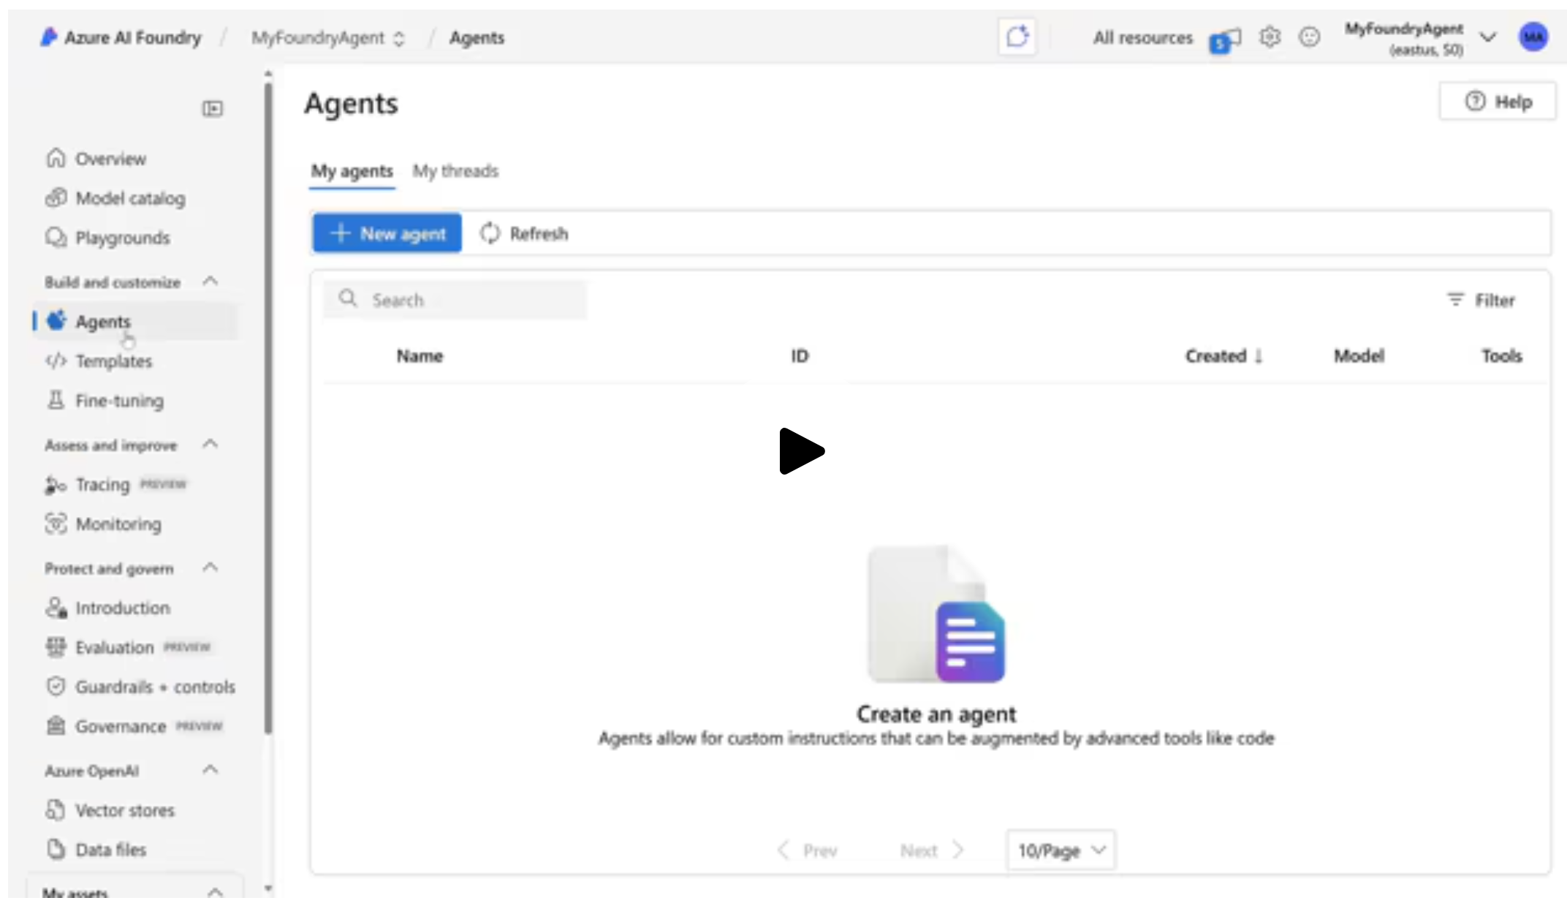Click the Monitoring icon

click(x=56, y=524)
